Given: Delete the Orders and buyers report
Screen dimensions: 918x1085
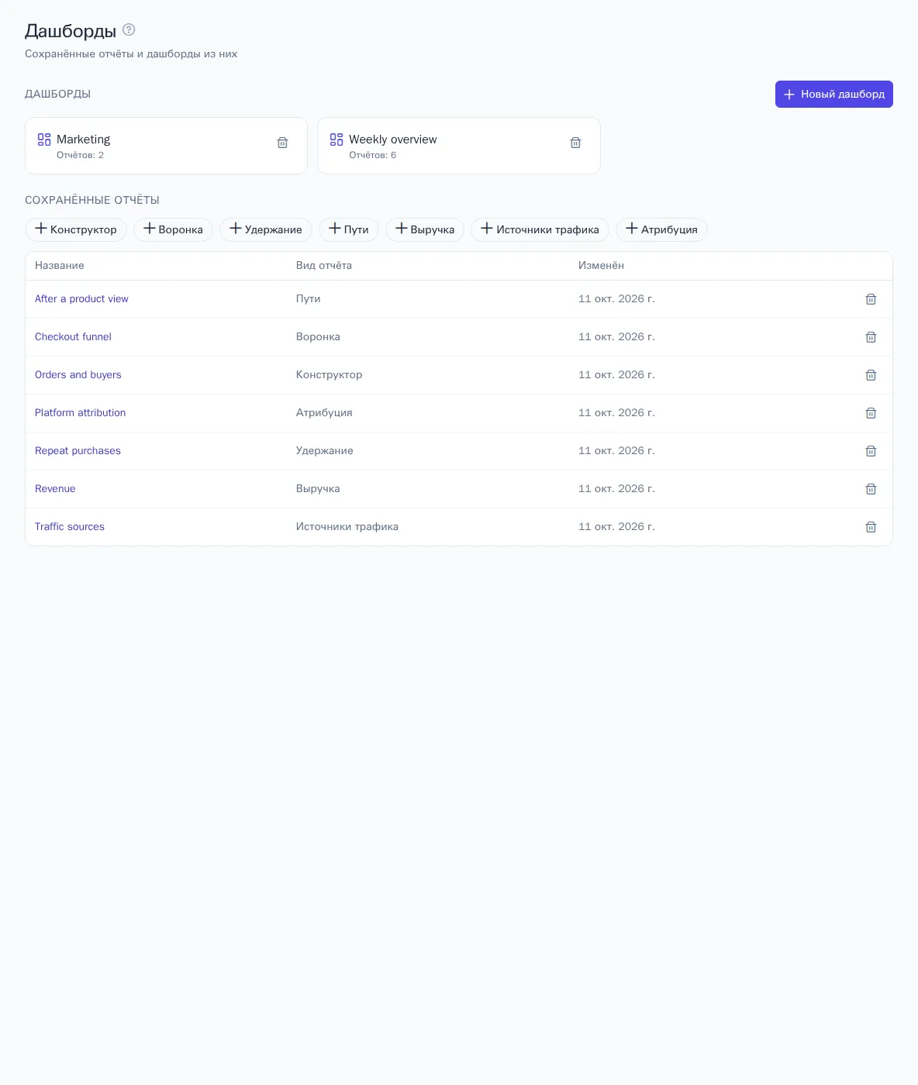Looking at the screenshot, I should click(x=871, y=375).
